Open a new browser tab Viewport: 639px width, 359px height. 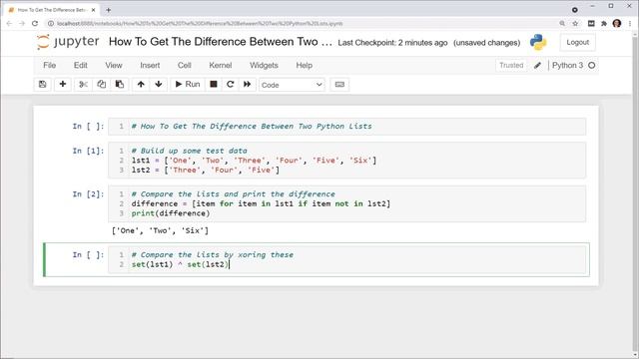coord(108,10)
